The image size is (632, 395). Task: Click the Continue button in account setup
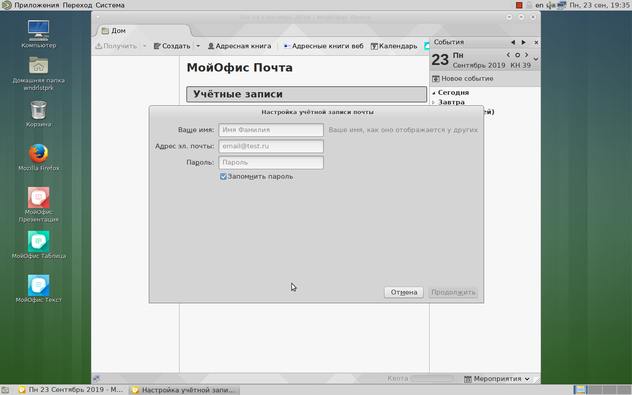click(453, 292)
